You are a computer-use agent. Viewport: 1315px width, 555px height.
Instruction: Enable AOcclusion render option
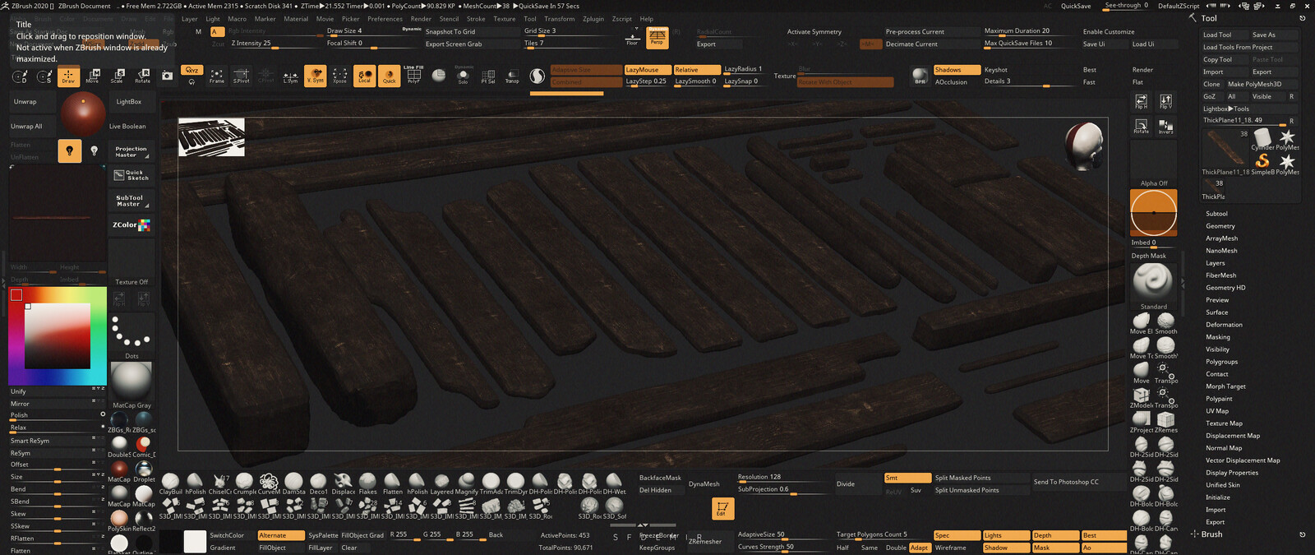(957, 82)
